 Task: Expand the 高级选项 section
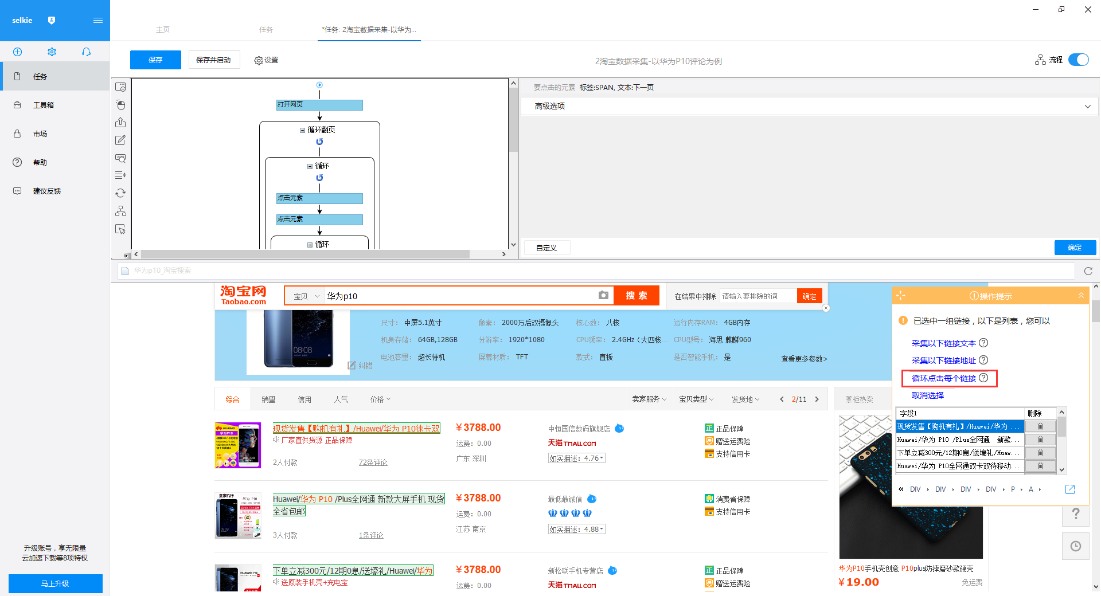[810, 106]
